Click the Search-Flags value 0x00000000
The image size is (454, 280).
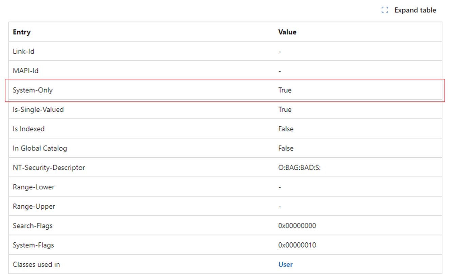click(x=297, y=225)
